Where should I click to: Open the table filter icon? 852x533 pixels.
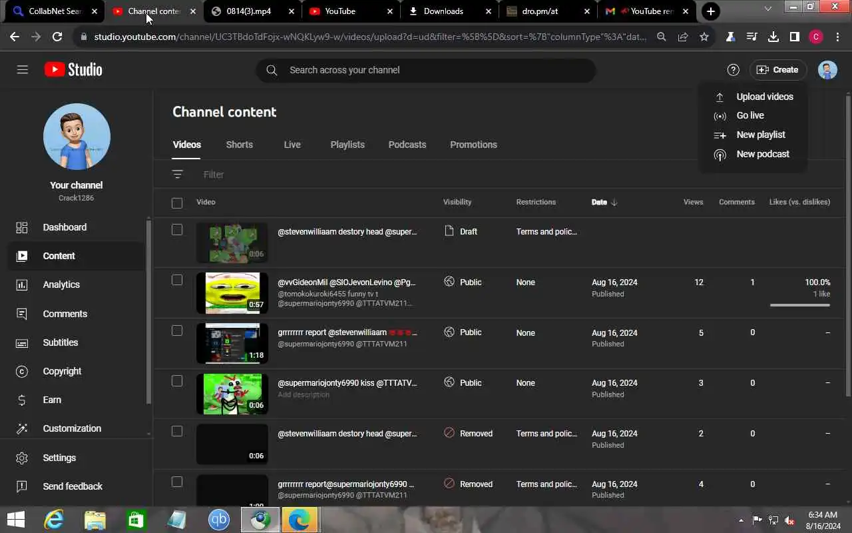pos(177,175)
